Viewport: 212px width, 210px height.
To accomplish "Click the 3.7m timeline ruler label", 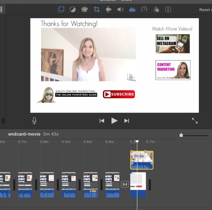I will [x=22, y=142].
